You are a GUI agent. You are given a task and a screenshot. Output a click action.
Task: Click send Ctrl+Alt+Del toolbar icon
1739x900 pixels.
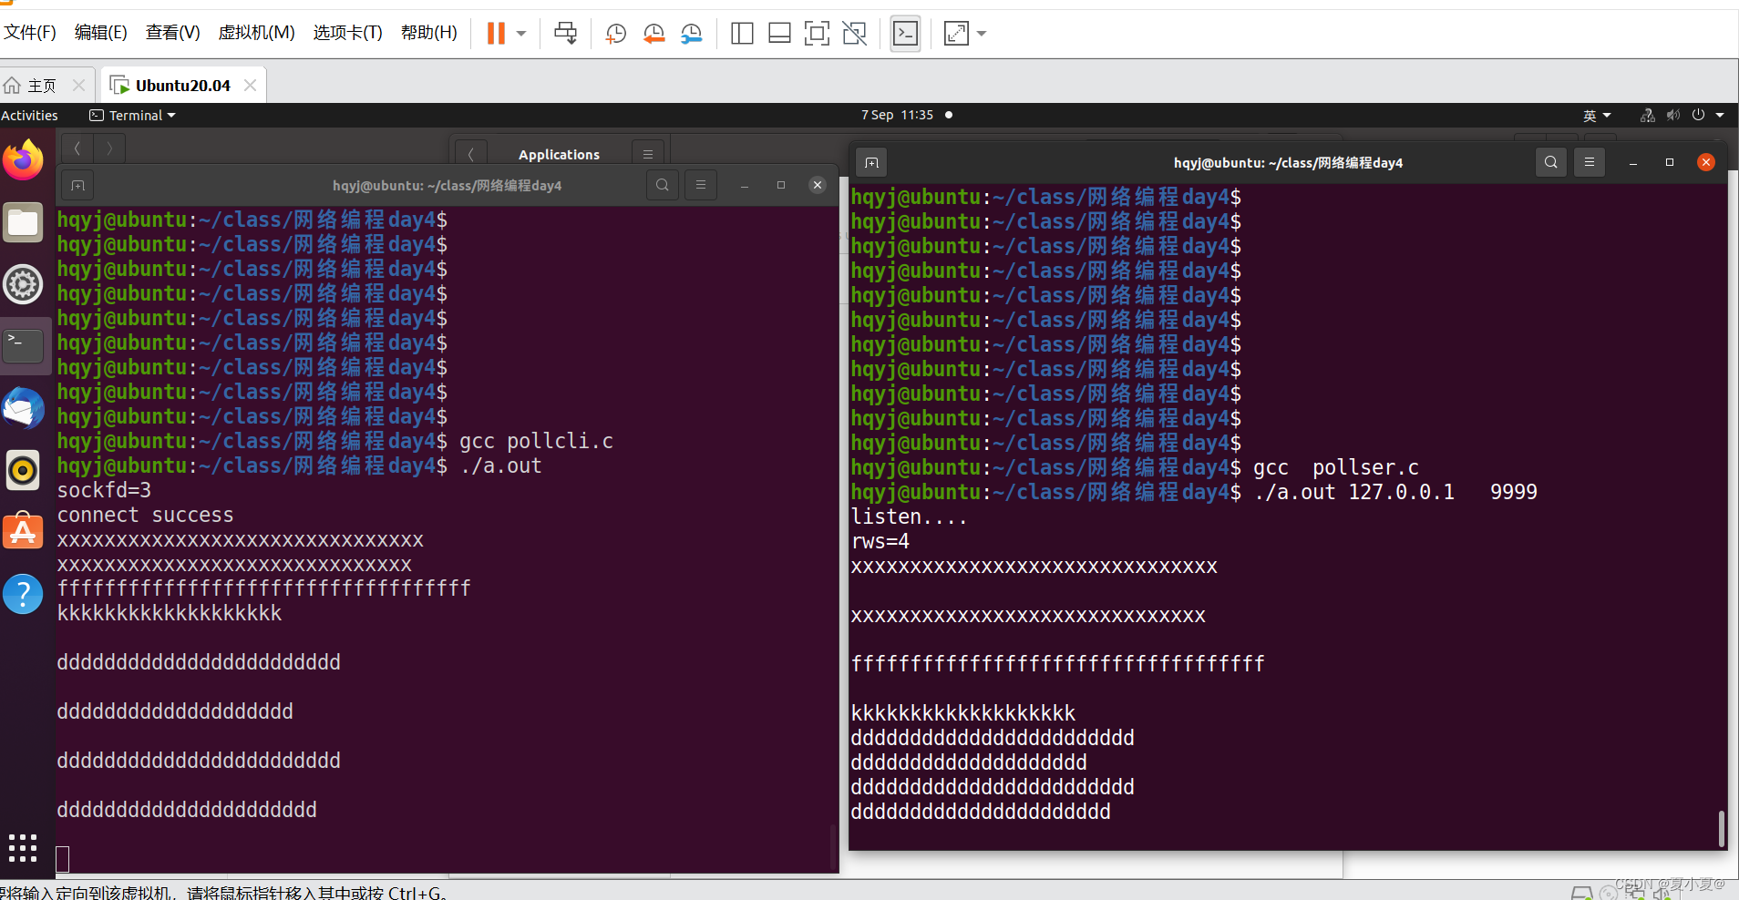point(565,34)
